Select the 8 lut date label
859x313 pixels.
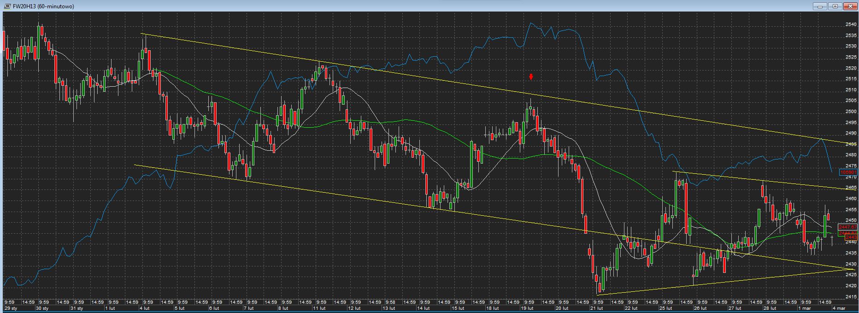point(284,308)
